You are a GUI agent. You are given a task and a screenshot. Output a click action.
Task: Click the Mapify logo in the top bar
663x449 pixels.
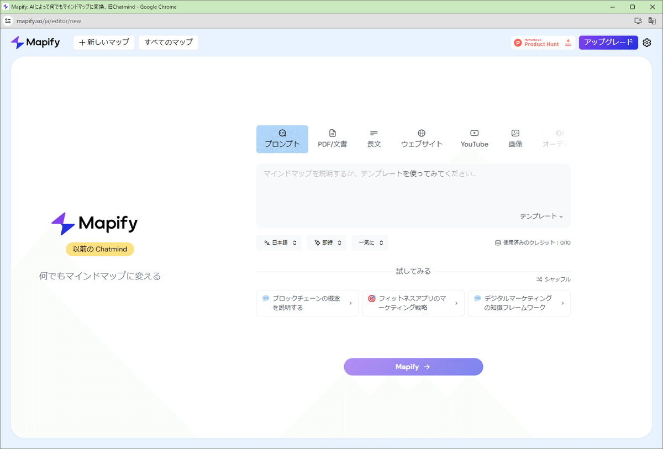(x=35, y=42)
